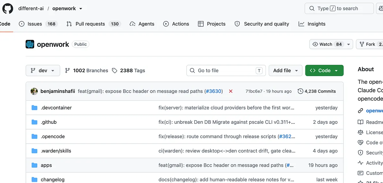View the 1002 Branches link
The height and width of the screenshot is (183, 383).
click(x=86, y=71)
